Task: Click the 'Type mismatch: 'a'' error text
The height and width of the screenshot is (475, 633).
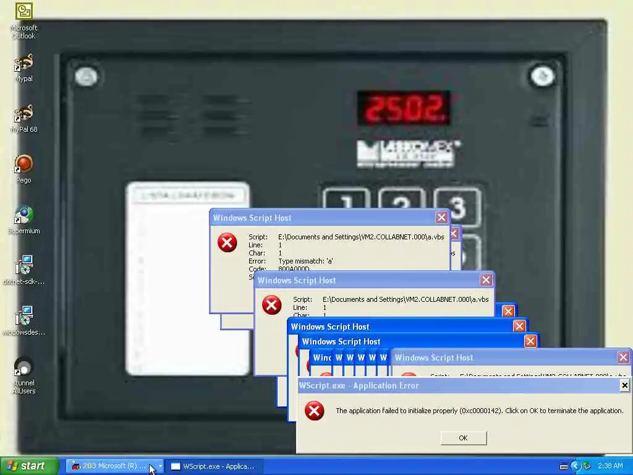Action: pos(305,261)
